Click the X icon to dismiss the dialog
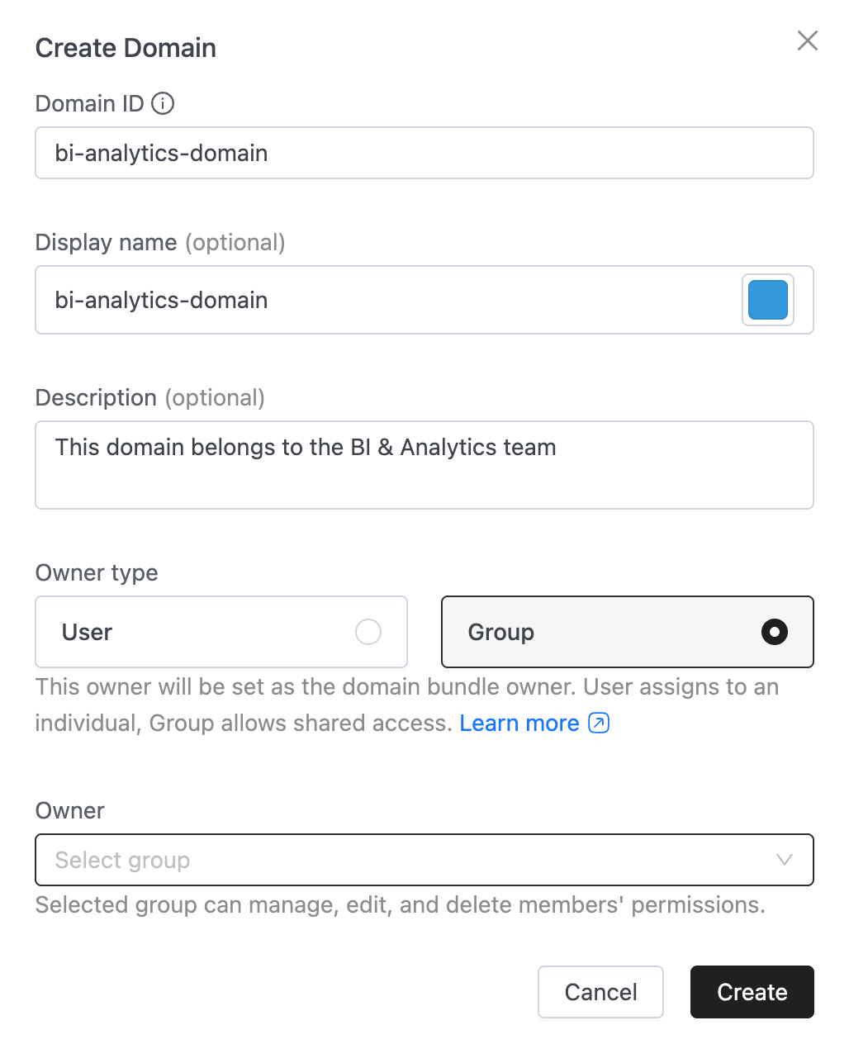The width and height of the screenshot is (849, 1044). [x=807, y=40]
